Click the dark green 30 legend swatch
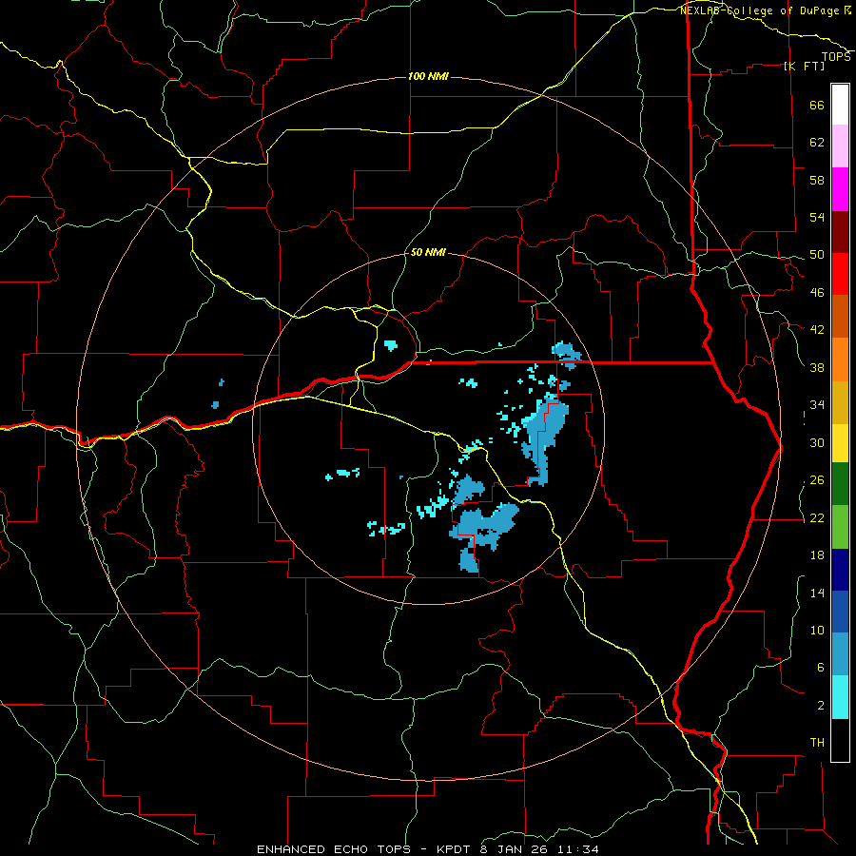 [840, 484]
